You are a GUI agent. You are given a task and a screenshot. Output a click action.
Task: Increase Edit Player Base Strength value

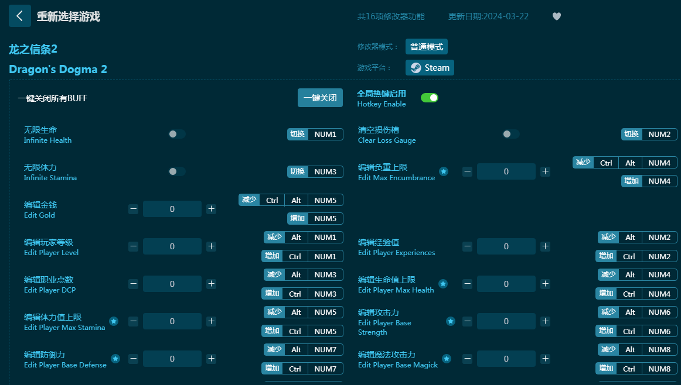[546, 321]
